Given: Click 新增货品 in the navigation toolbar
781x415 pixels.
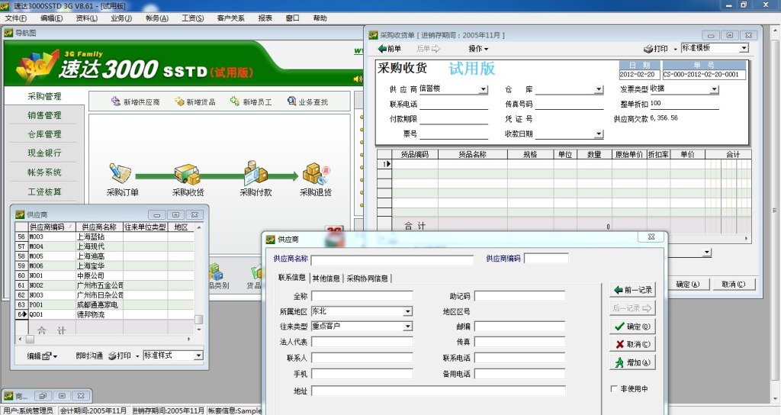Looking at the screenshot, I should tap(194, 101).
